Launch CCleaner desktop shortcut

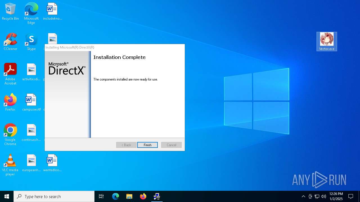(x=10, y=42)
